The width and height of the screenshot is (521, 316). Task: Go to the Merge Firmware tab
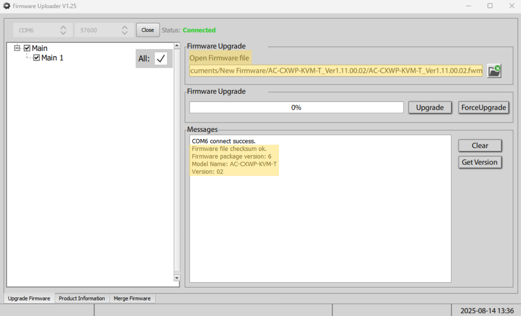132,298
